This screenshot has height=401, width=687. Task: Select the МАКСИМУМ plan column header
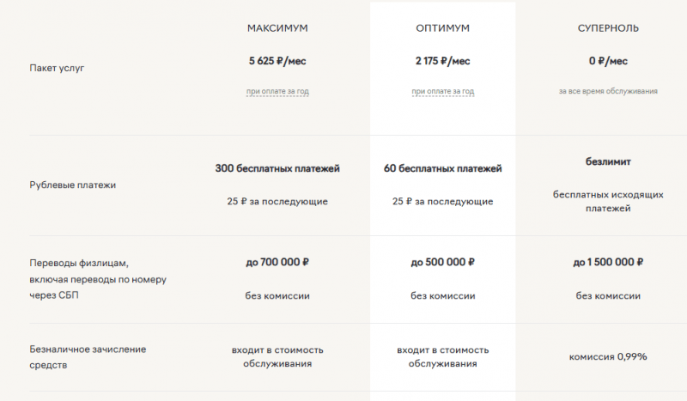tap(277, 28)
